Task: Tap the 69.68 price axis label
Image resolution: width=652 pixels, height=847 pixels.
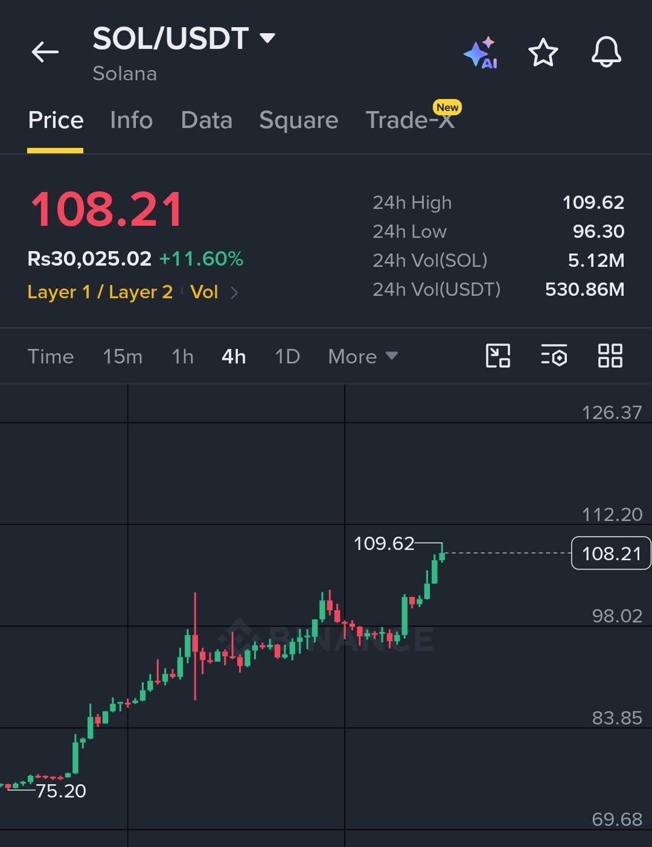Action: [x=617, y=819]
